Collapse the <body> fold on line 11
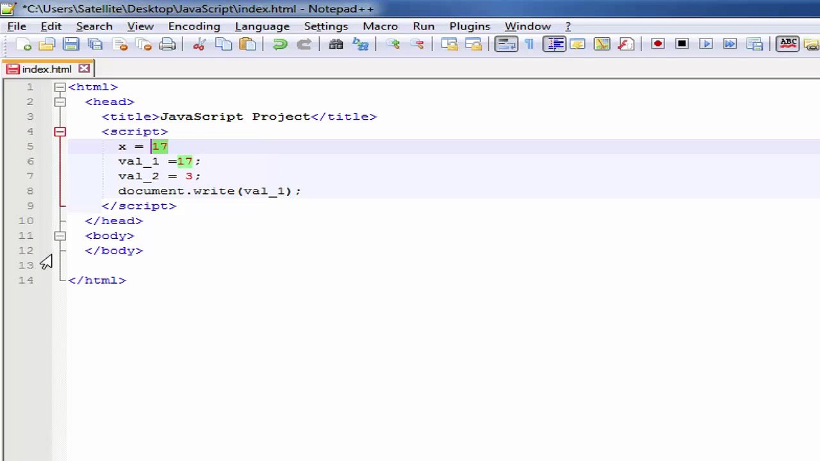Screen dimensions: 820x461 coord(60,236)
